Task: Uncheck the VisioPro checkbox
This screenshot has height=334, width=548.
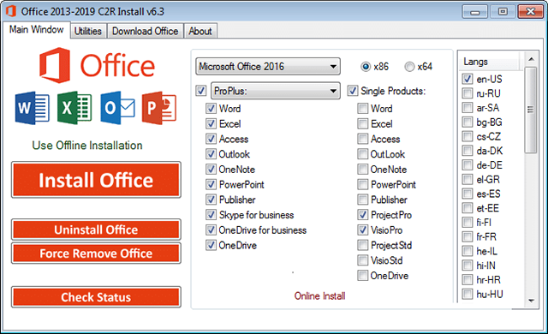Action: pyautogui.click(x=363, y=230)
